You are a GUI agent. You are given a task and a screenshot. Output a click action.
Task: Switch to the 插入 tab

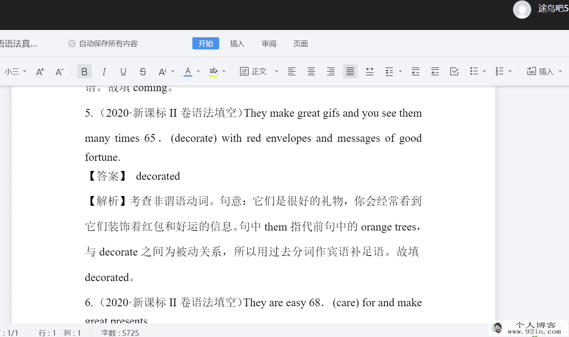tap(237, 44)
